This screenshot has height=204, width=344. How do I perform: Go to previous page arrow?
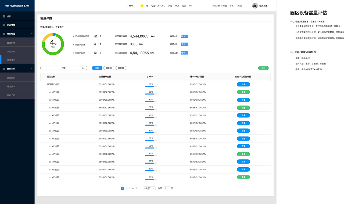(x=119, y=188)
